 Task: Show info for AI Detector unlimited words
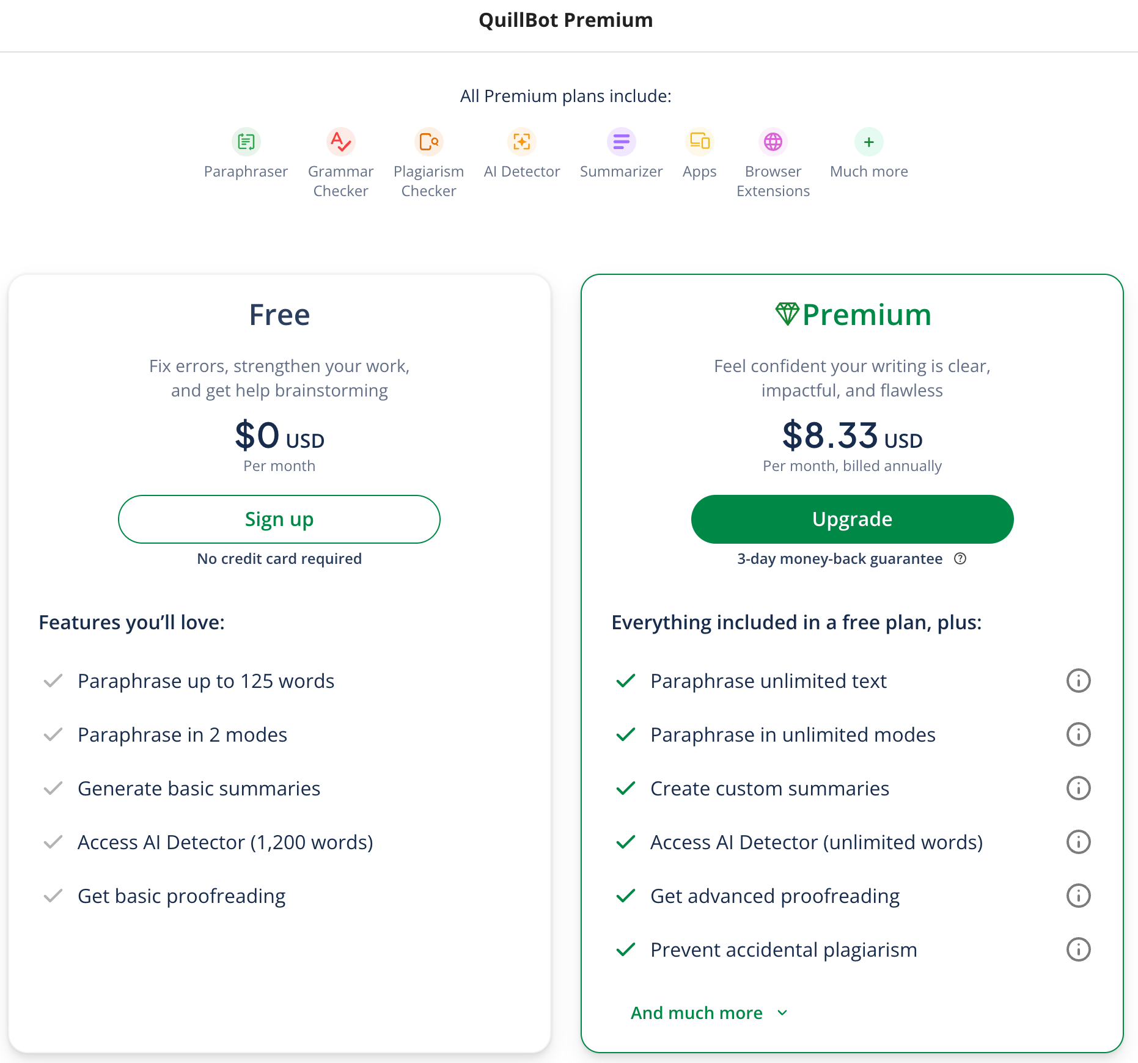(1078, 842)
